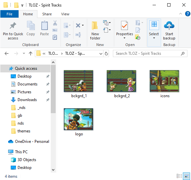
Task: Expand the address bar history dropdown
Action: point(101,53)
